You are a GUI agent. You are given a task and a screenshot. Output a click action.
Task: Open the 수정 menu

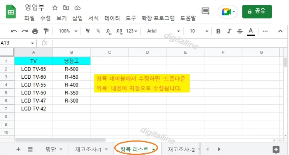45,18
